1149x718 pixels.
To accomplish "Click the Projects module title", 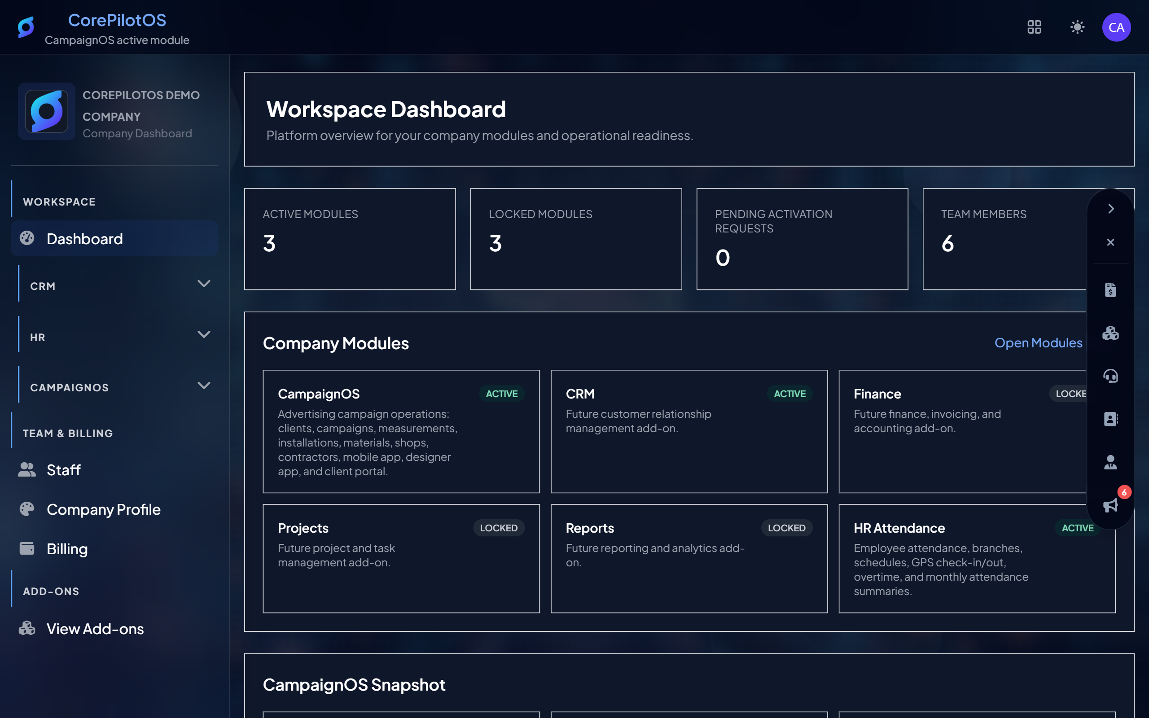I will tap(303, 528).
